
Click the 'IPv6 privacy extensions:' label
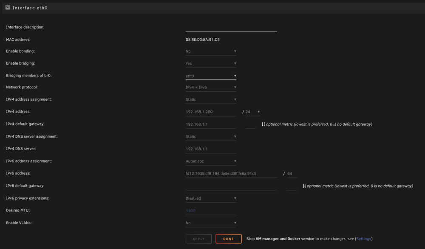coord(28,198)
